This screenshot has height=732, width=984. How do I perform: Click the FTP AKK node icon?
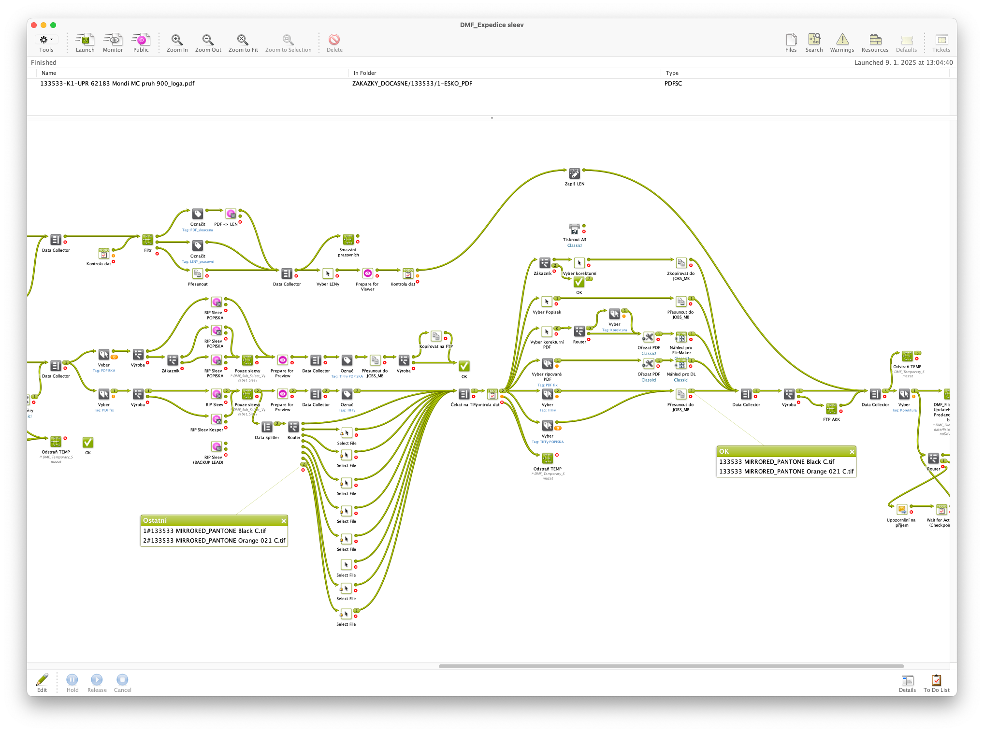point(831,409)
